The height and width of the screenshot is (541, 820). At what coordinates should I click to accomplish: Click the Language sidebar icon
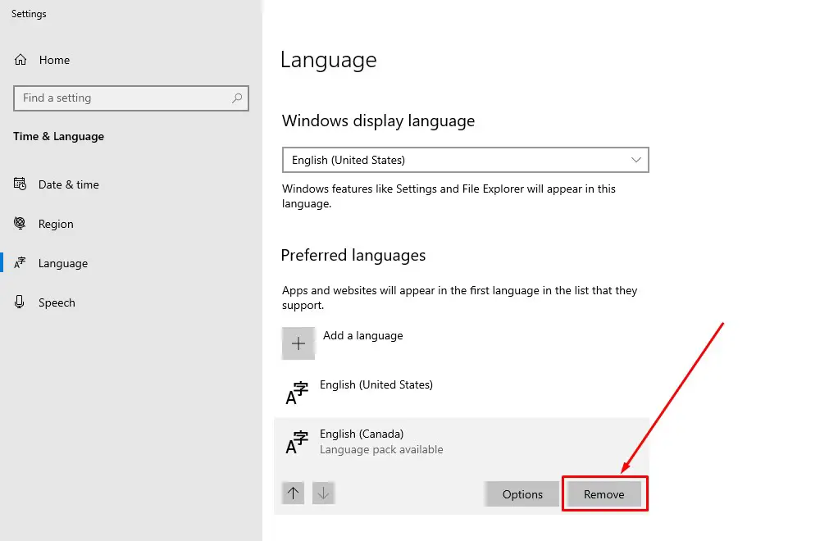[x=20, y=263]
